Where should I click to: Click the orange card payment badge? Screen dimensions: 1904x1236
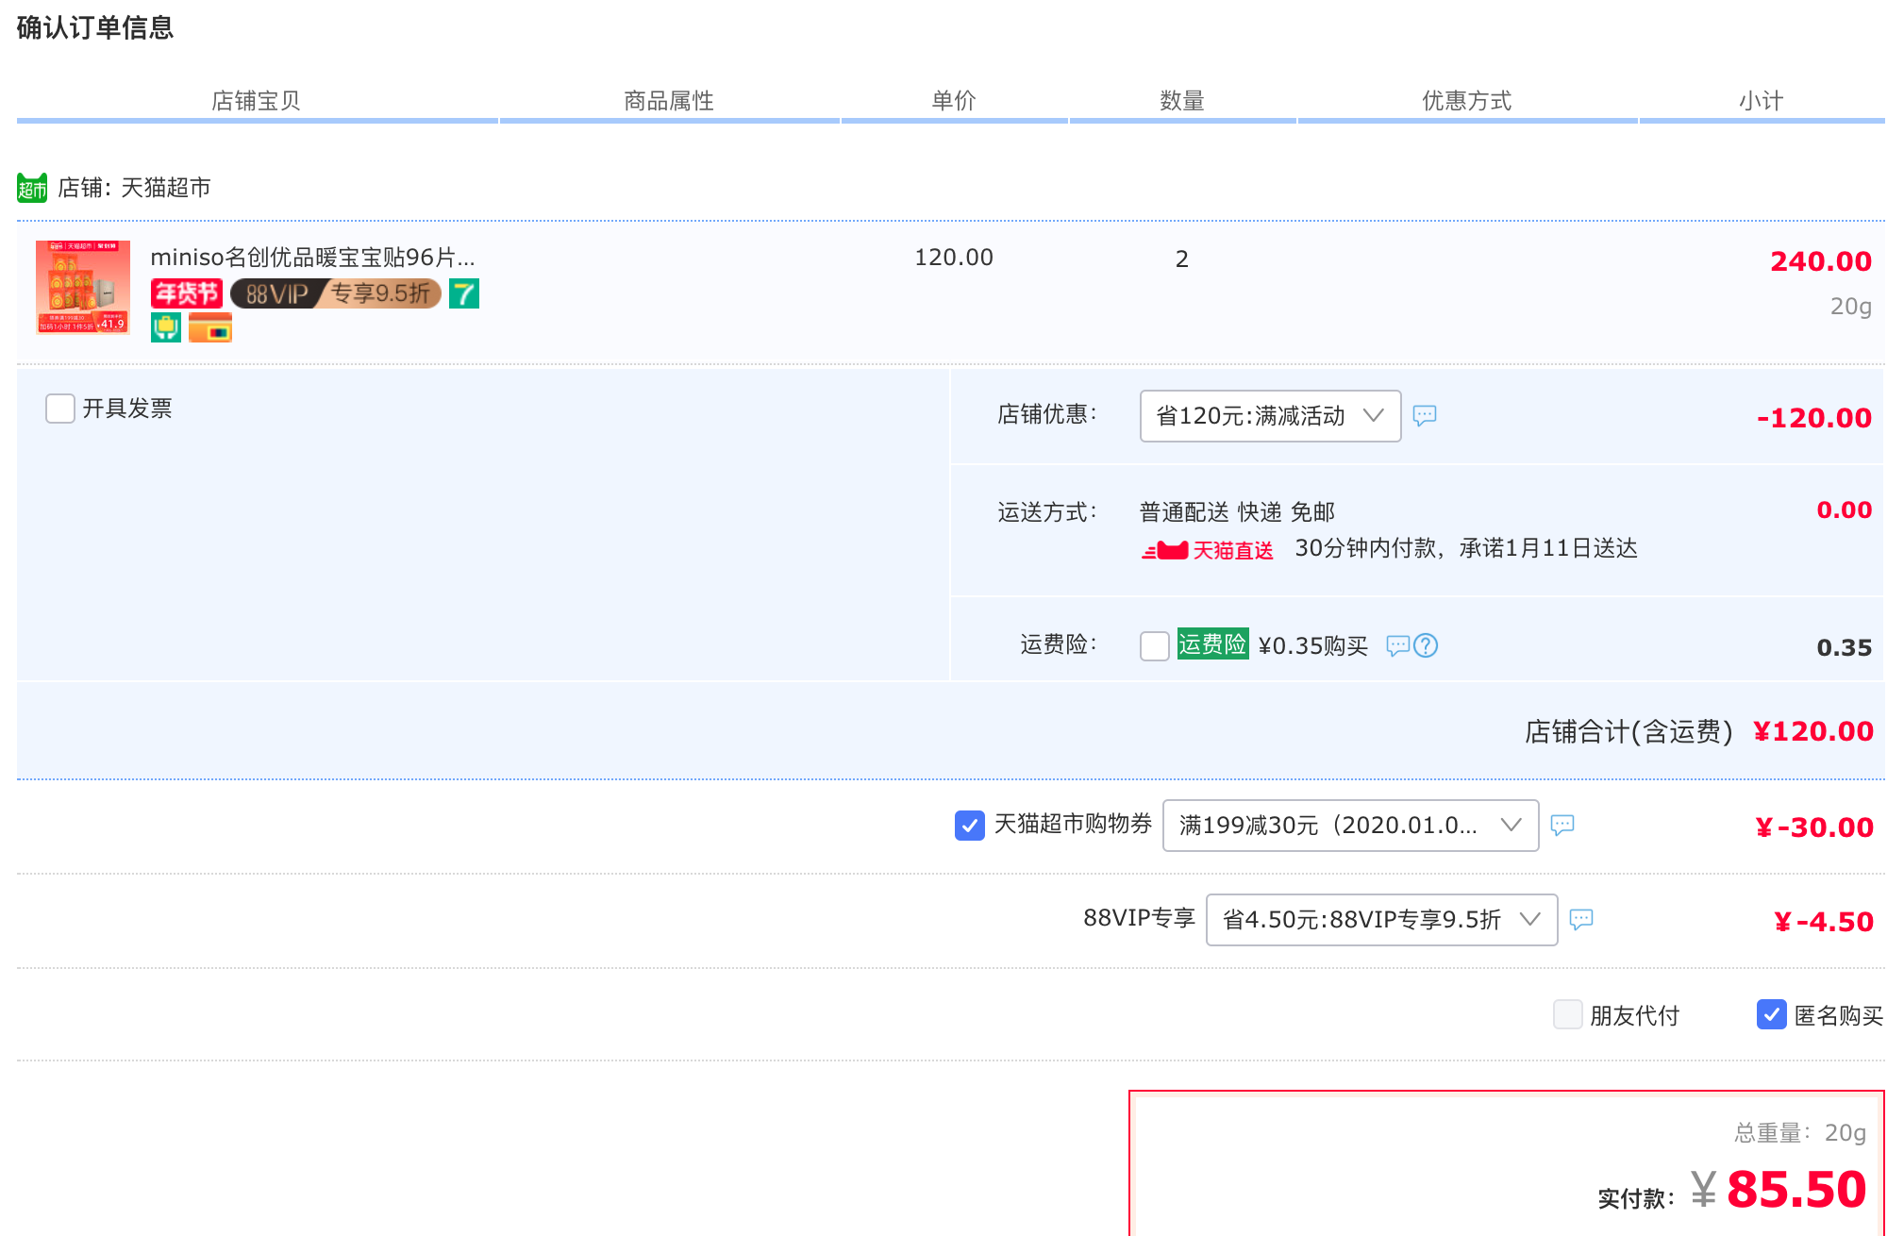point(210,327)
